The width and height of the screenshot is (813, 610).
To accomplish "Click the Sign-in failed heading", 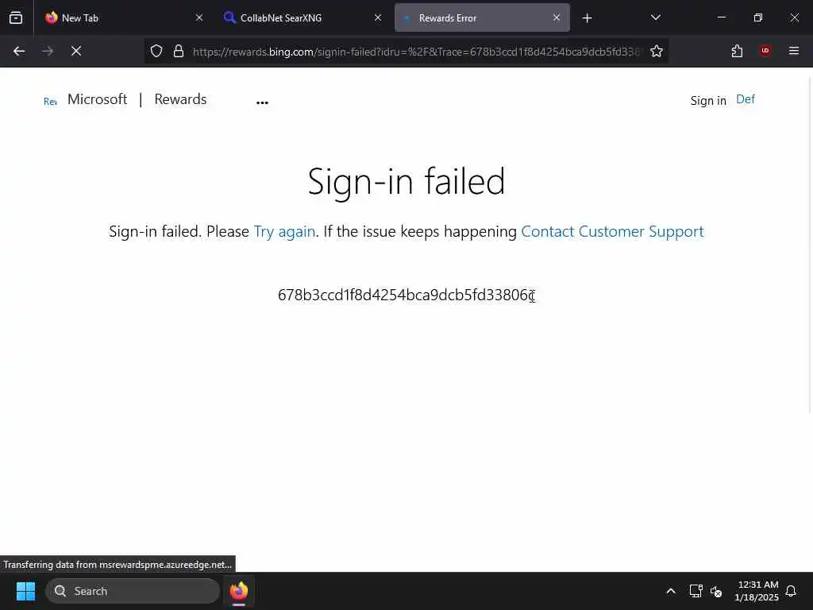I will coord(406,181).
